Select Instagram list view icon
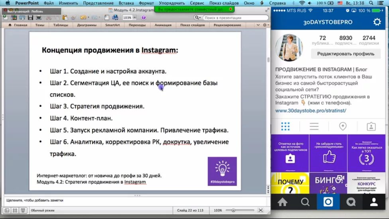This screenshot has width=389, height=219. click(x=314, y=126)
